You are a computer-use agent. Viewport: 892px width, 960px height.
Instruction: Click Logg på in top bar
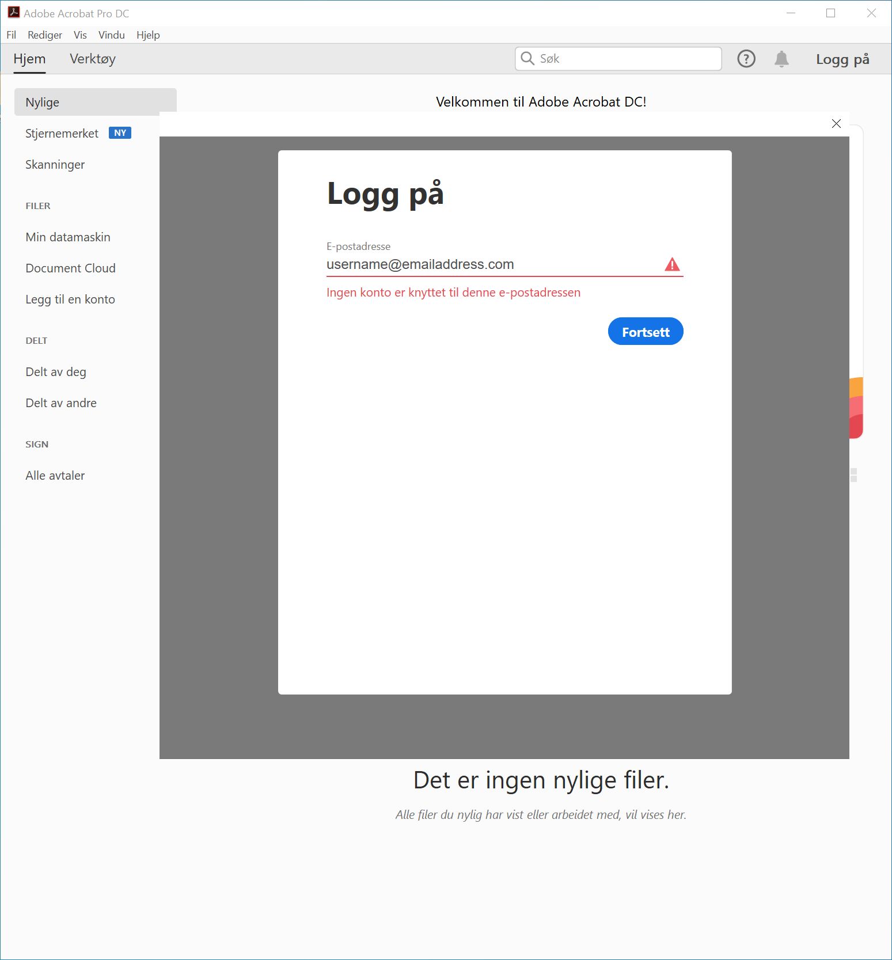click(x=842, y=59)
